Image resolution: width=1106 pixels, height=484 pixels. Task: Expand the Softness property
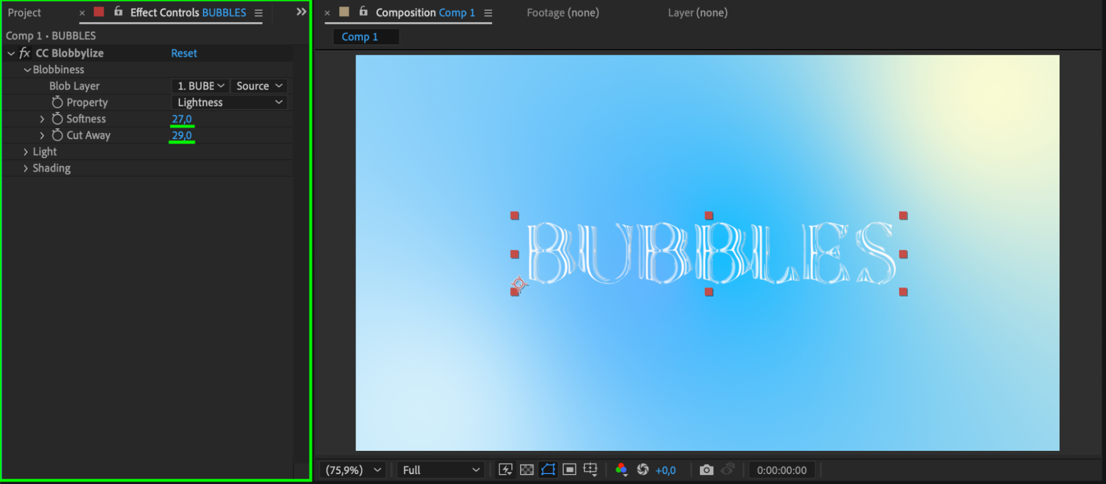pos(42,119)
